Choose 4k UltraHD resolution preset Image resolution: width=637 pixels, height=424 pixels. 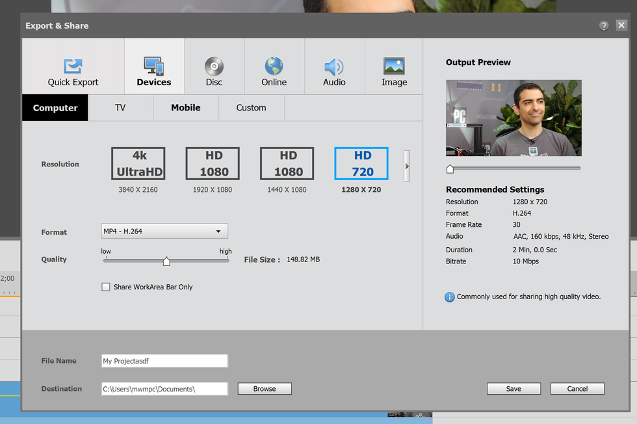coord(138,163)
